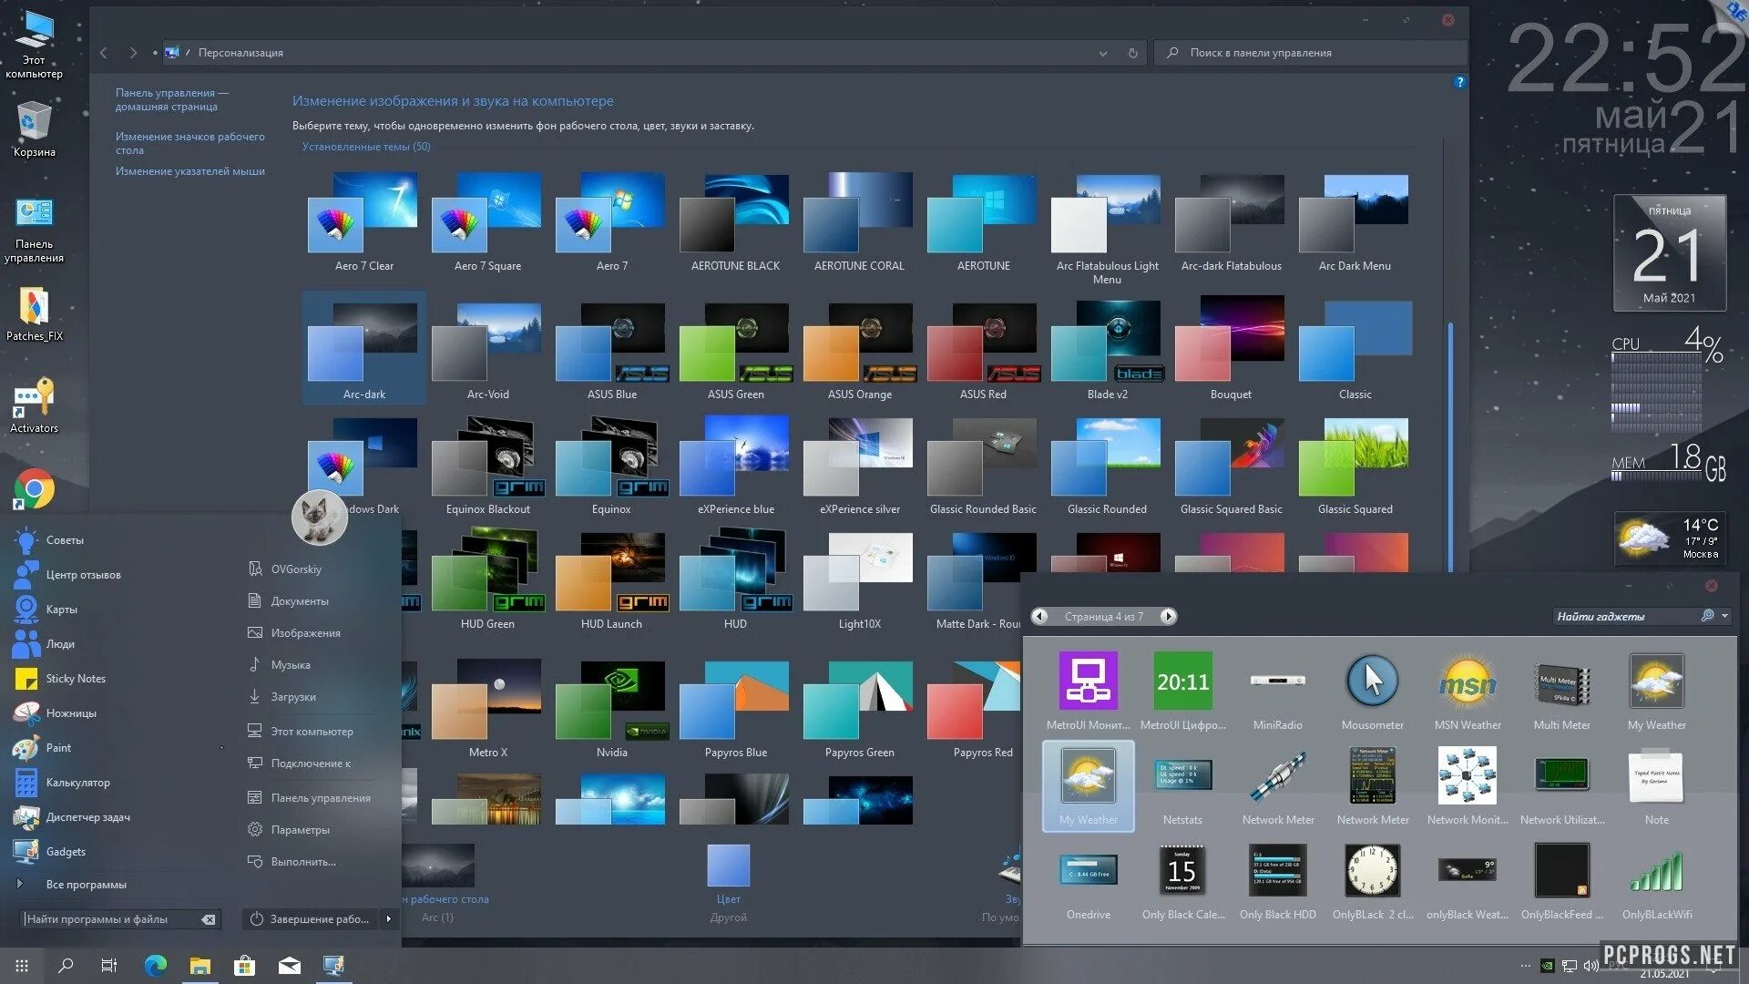Refresh the Personalization window address bar
Screen dimensions: 1749x984
[1132, 53]
